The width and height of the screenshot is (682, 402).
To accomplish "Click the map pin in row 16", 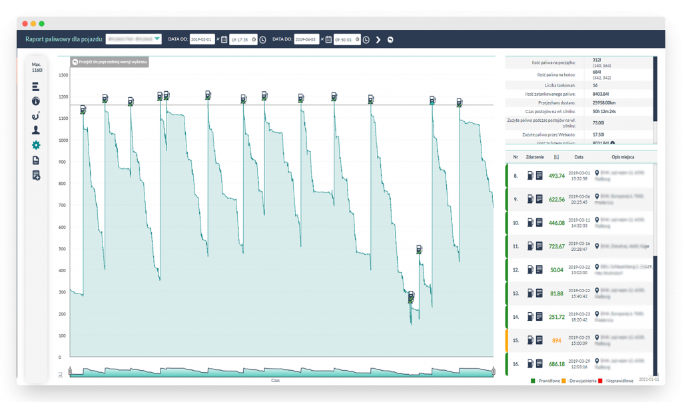I will [x=597, y=361].
